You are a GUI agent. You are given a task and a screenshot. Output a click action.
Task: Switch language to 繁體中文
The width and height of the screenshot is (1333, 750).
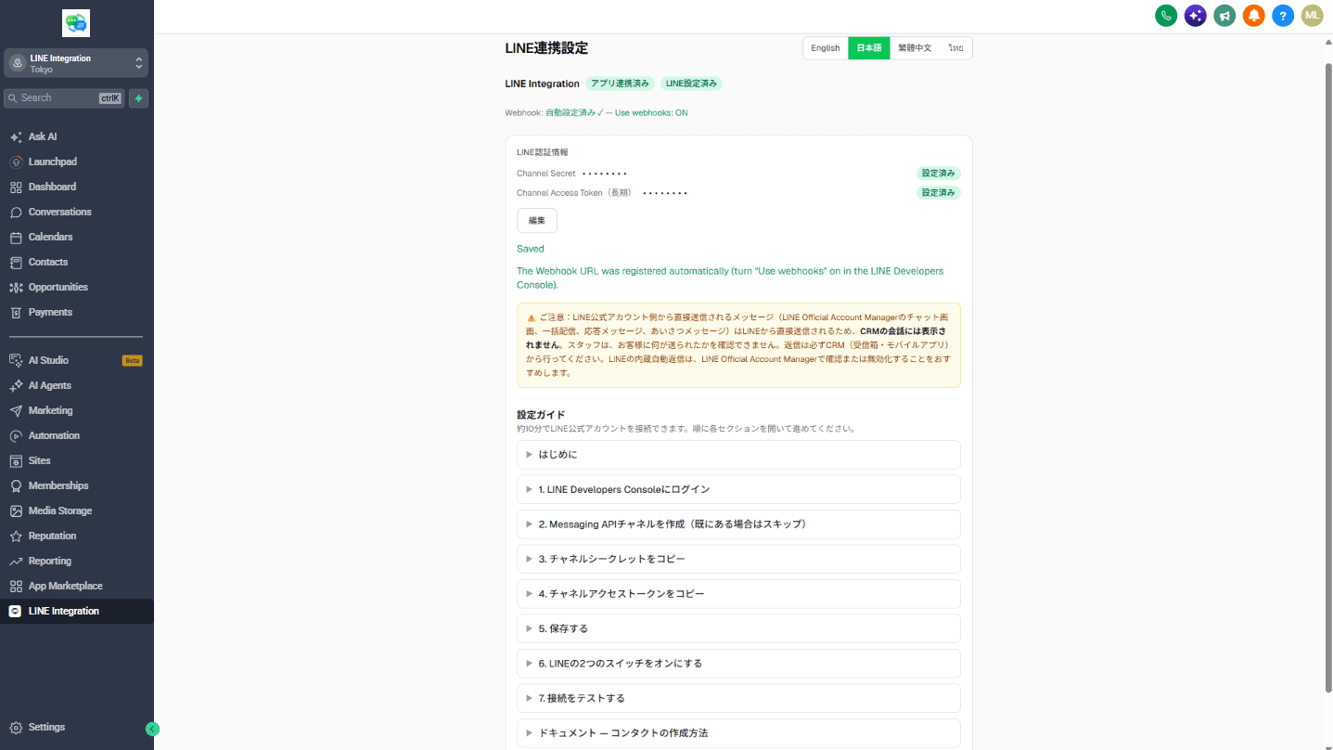click(x=915, y=48)
